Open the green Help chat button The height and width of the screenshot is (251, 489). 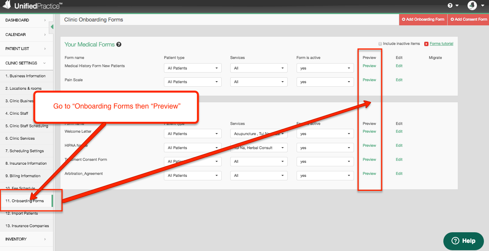(x=463, y=241)
